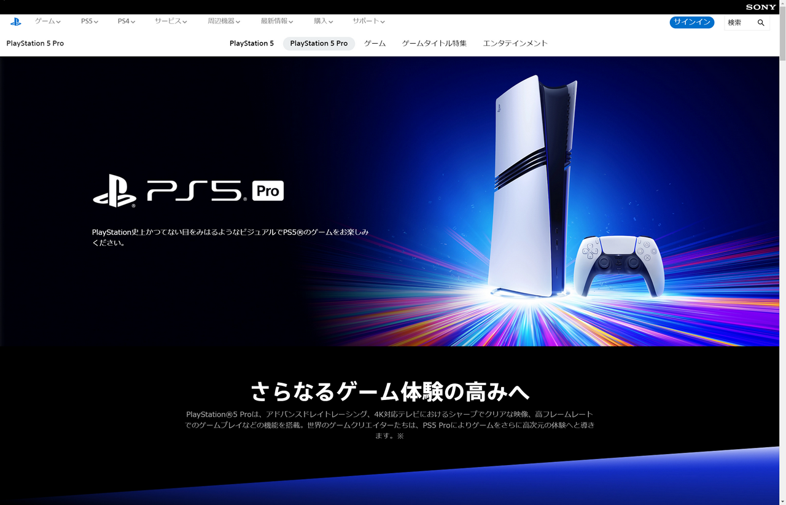This screenshot has width=786, height=505.
Task: Expand the PS4 dropdown
Action: 126,21
